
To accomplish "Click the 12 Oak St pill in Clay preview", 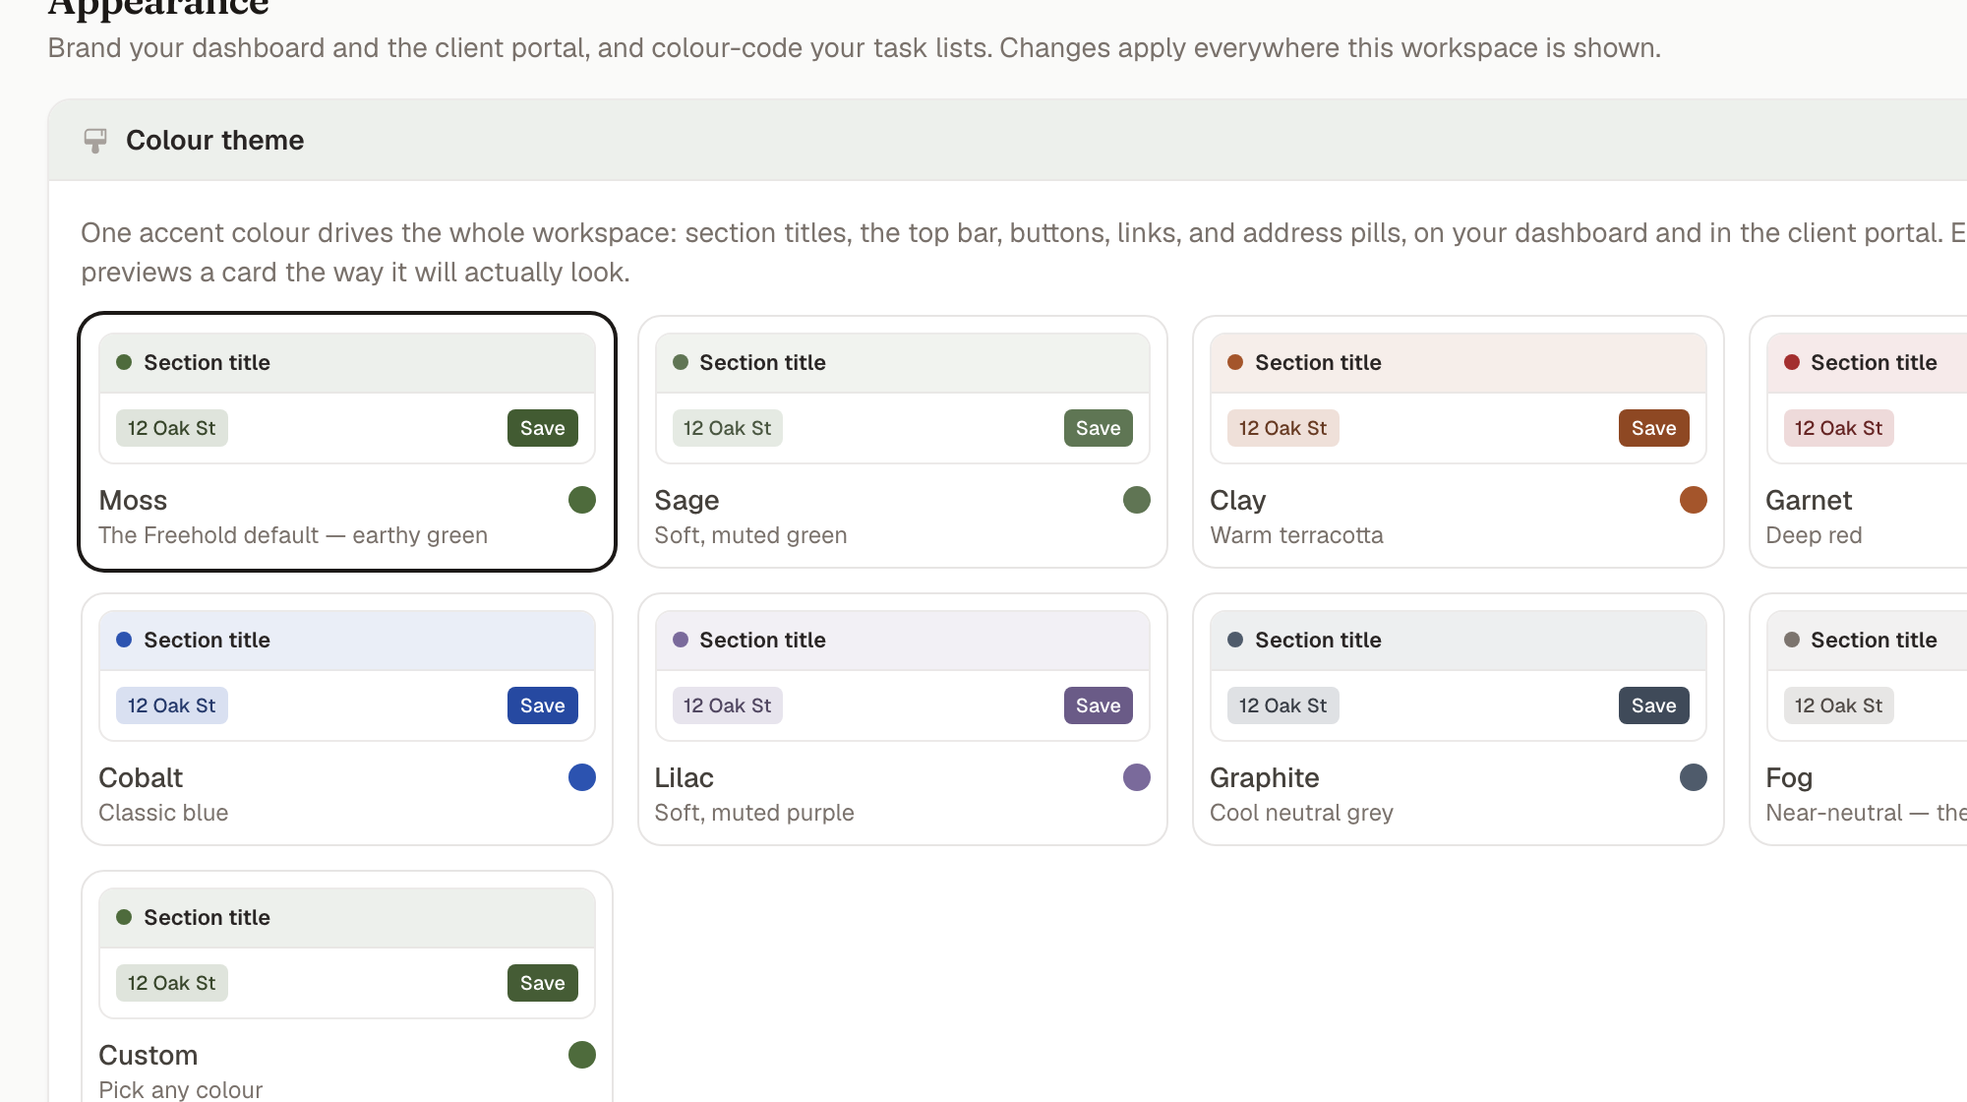I will [1283, 428].
